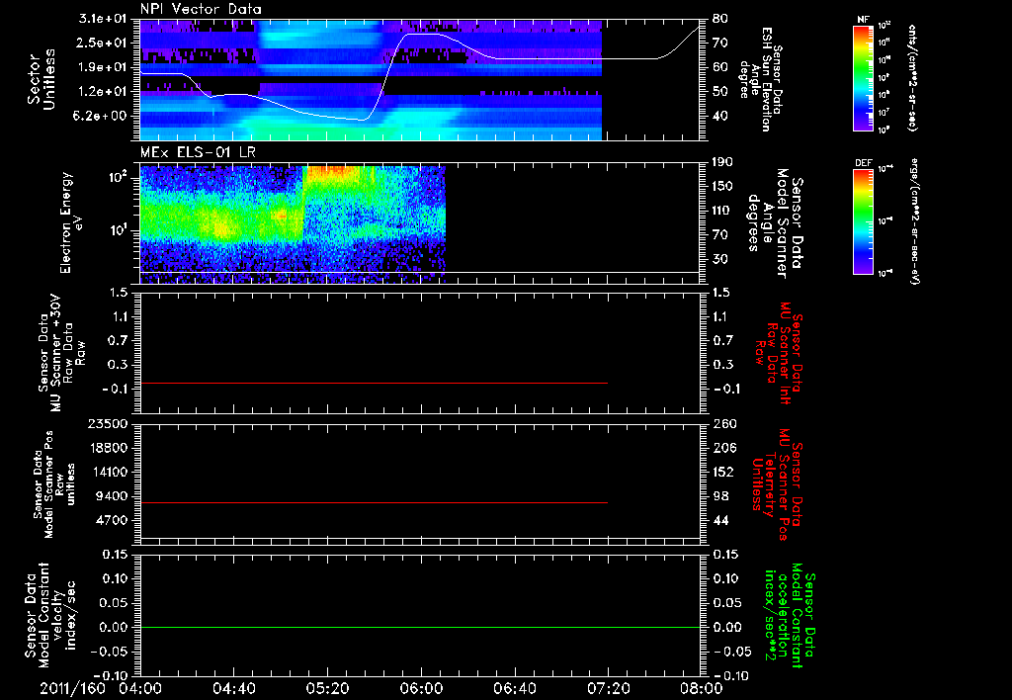Image resolution: width=1012 pixels, height=700 pixels.
Task: Click the "04:00" time axis label
Action: tap(140, 688)
